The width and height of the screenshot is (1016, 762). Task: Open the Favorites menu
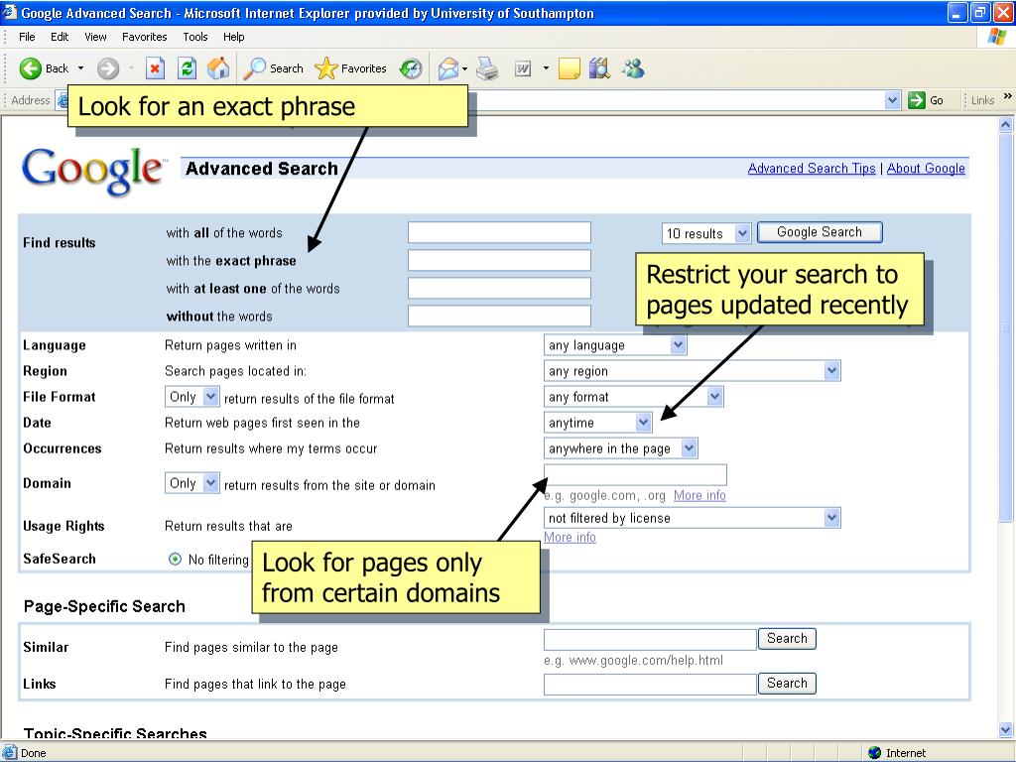145,37
